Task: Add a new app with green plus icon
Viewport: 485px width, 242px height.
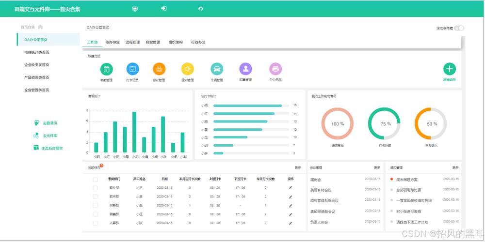Action: [x=450, y=69]
